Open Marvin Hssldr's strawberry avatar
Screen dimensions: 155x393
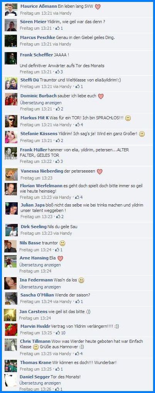click(x=11, y=330)
